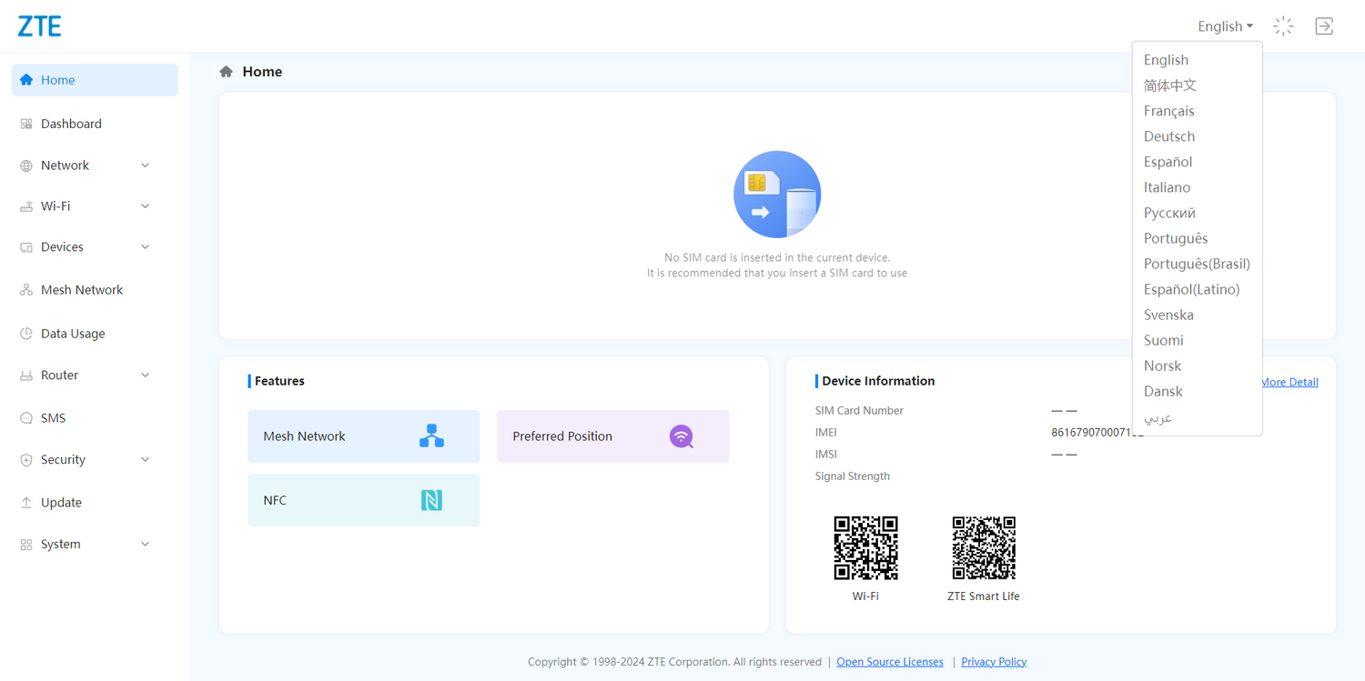Expand the Wi-Fi sidebar section
1365x681 pixels.
point(145,206)
